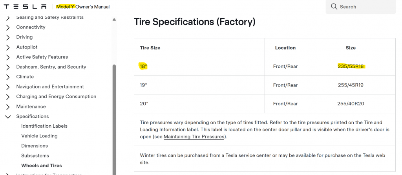Open Dashcam, Sentry, and Security section
This screenshot has height=175, width=402.
coord(51,67)
